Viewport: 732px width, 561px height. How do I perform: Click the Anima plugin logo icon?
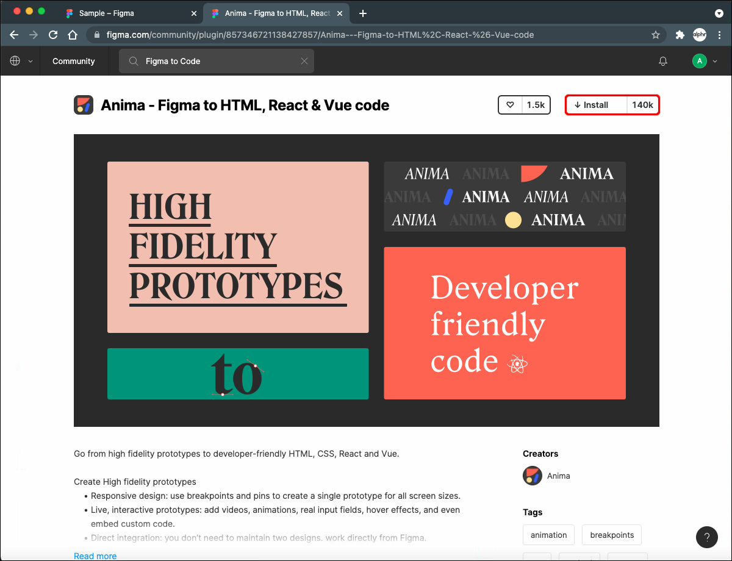[84, 105]
